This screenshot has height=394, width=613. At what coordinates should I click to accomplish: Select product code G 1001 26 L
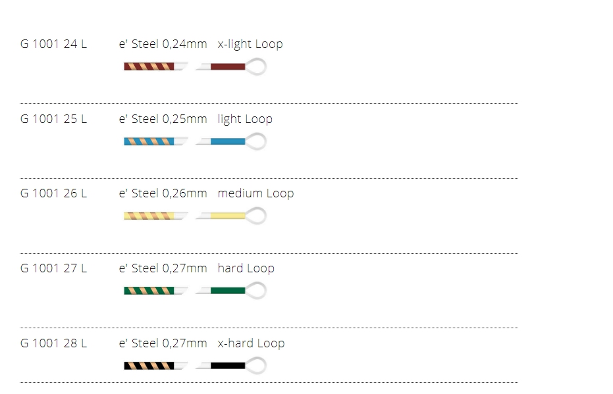pyautogui.click(x=53, y=193)
